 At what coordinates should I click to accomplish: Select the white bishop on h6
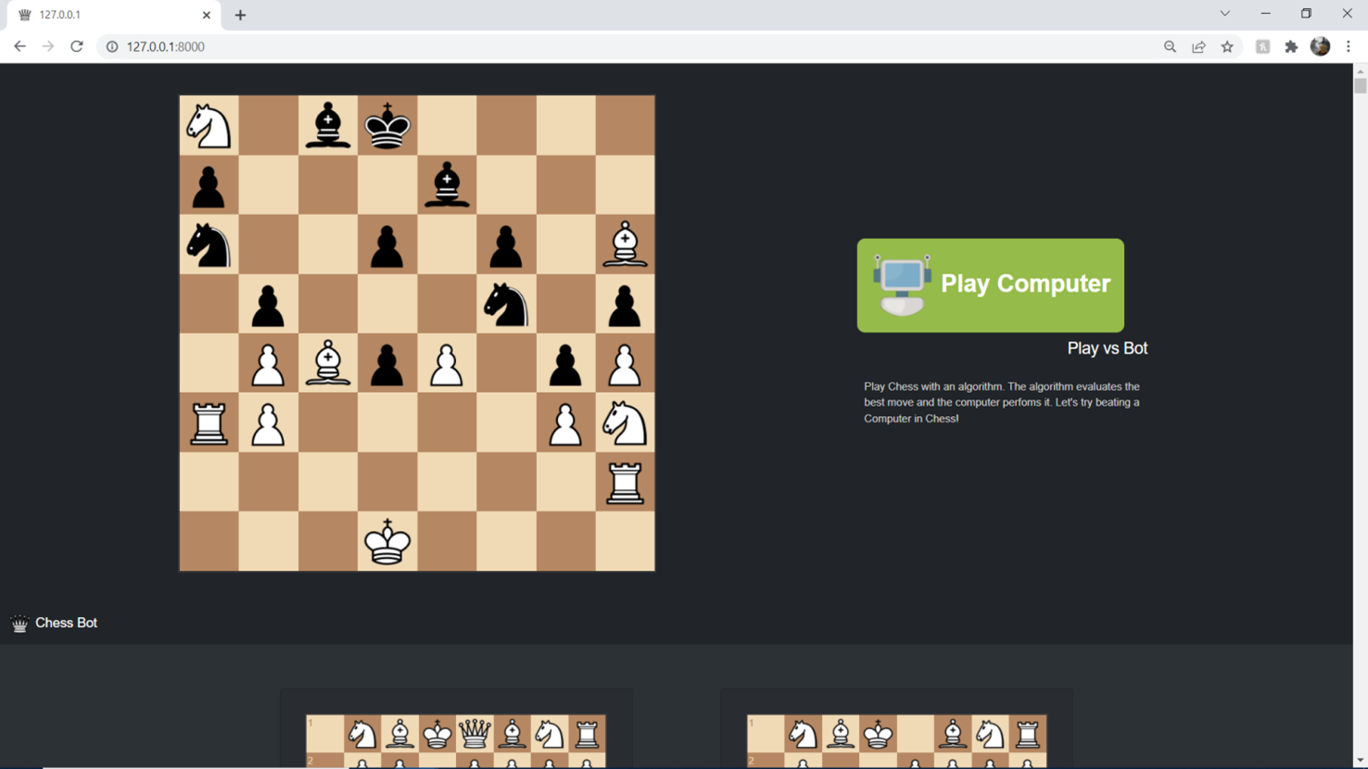coord(625,244)
